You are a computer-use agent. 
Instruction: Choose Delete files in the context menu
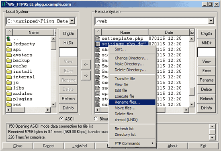(132, 114)
